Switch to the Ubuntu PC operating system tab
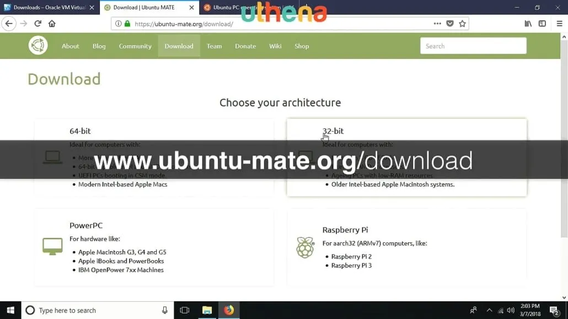 tap(250, 7)
